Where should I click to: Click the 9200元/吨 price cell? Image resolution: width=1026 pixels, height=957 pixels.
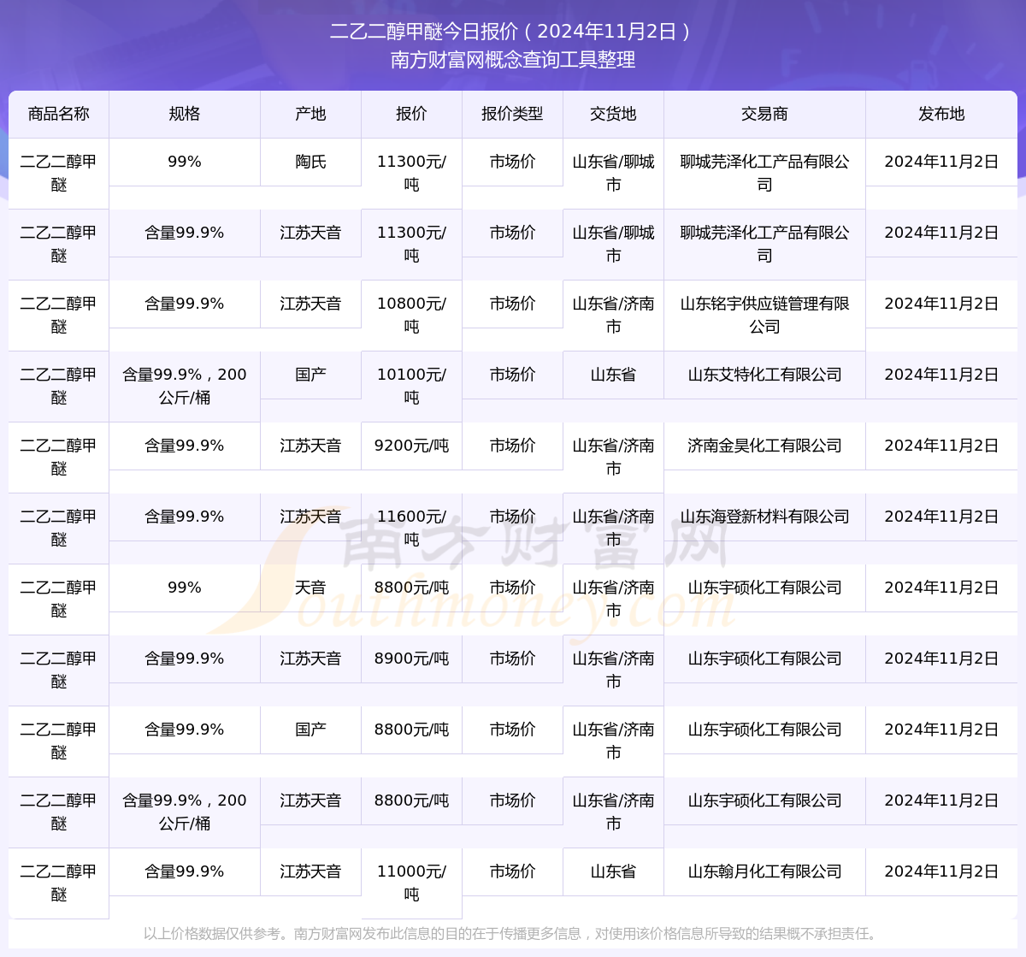pos(411,446)
